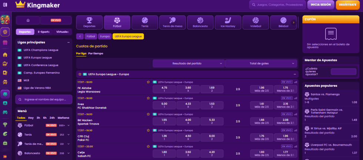Open the hamburger menu beside the Kingmaker logo
Viewport: 363px width, 160px height.
pos(5,5)
